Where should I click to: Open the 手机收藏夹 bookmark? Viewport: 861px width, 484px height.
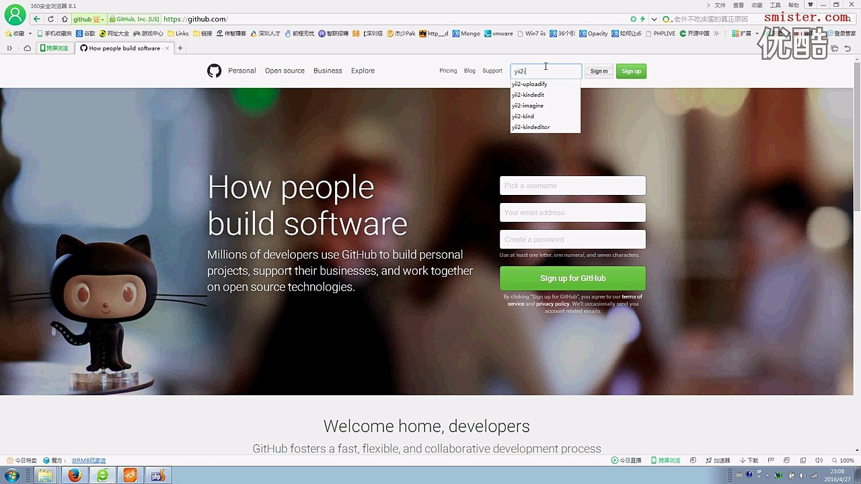54,33
